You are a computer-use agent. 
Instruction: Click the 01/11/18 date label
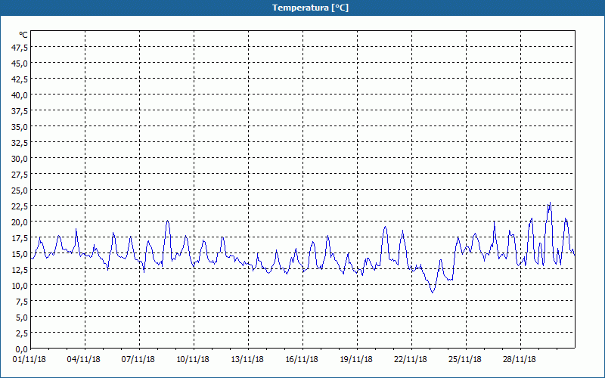[x=29, y=360]
